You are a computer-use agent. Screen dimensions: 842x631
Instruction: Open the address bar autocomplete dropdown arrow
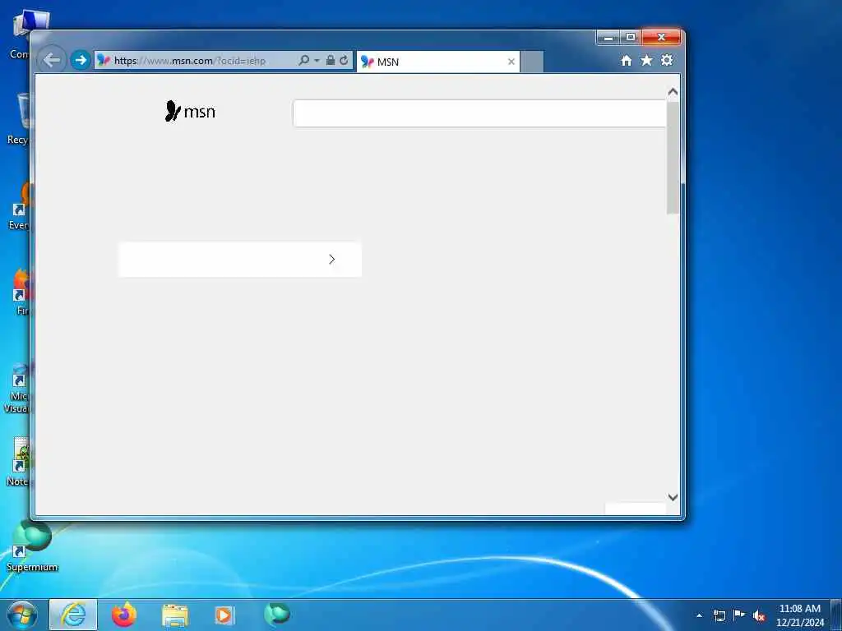[317, 61]
